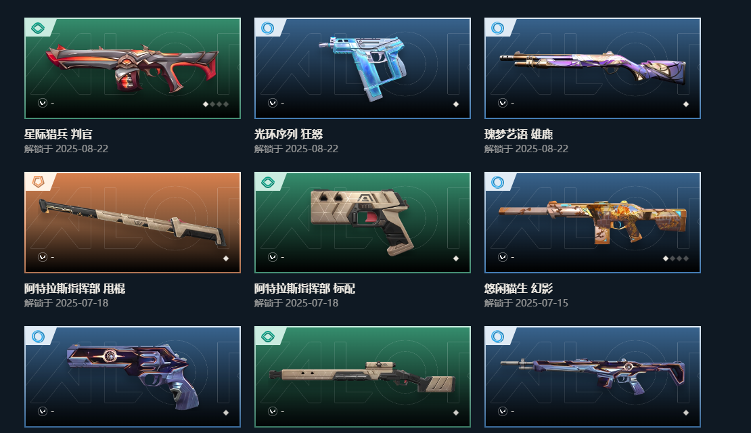751x433 pixels.
Task: Open the 光环序列 狂怒 weapon skin thumbnail
Action: pos(363,68)
